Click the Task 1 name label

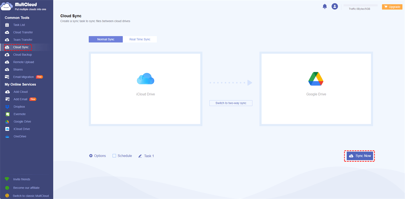(149, 156)
